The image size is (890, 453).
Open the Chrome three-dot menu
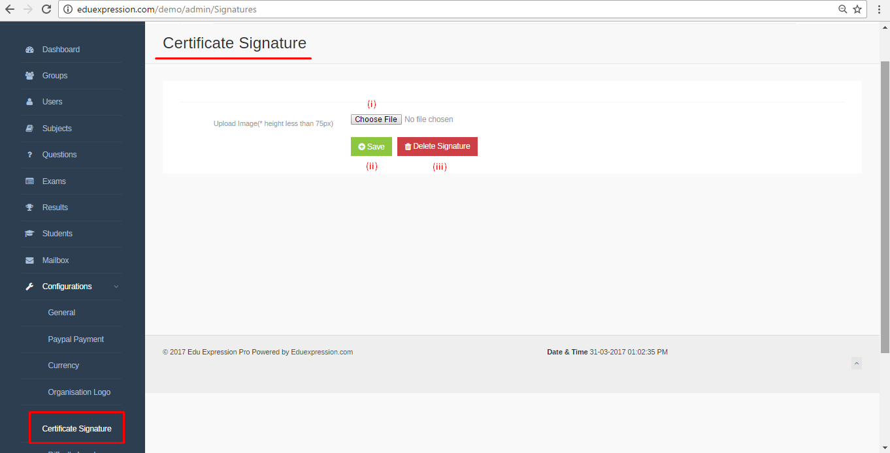point(880,9)
